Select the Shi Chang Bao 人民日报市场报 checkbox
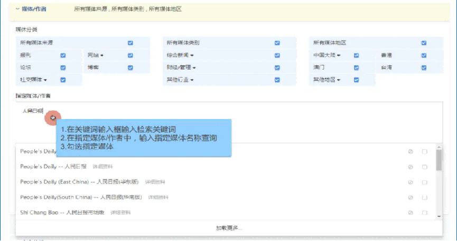Screen dimensions: 457x241 424,213
